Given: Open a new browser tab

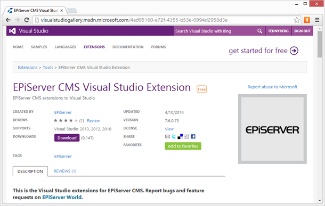Looking at the screenshot, I should [72, 10].
